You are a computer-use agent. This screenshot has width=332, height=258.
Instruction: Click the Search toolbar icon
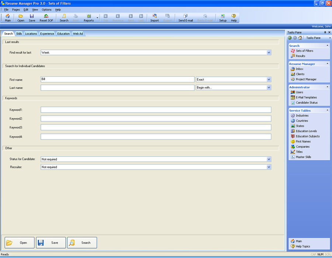coord(64,18)
